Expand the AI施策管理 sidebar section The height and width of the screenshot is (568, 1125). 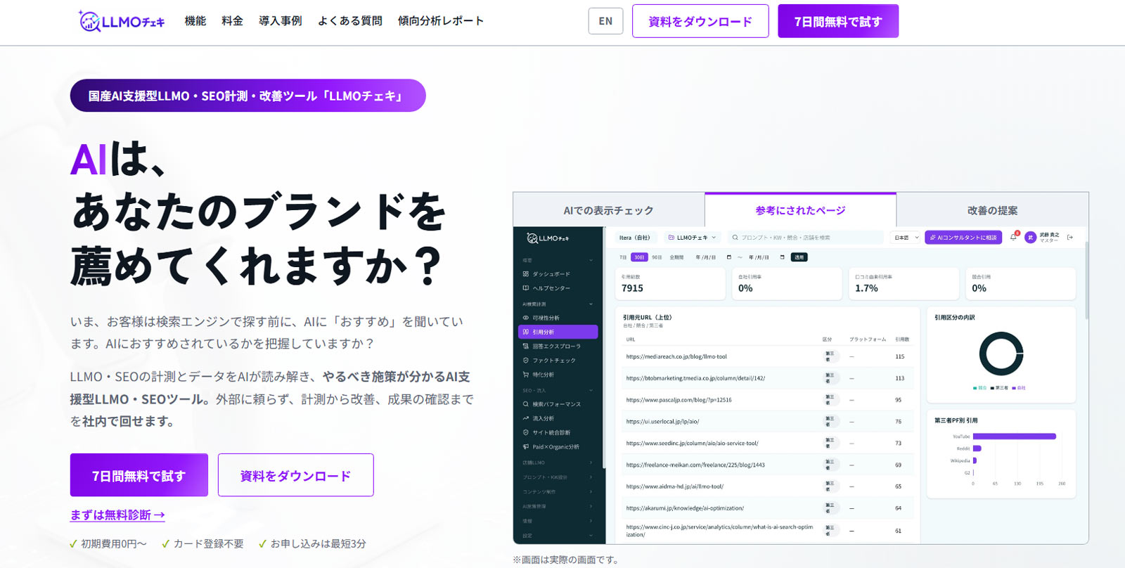pos(558,506)
